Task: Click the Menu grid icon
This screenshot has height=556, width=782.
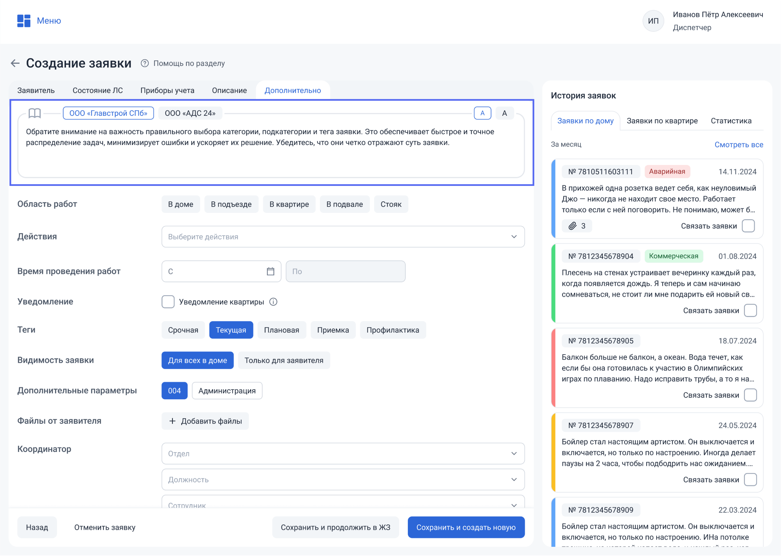Action: (24, 21)
